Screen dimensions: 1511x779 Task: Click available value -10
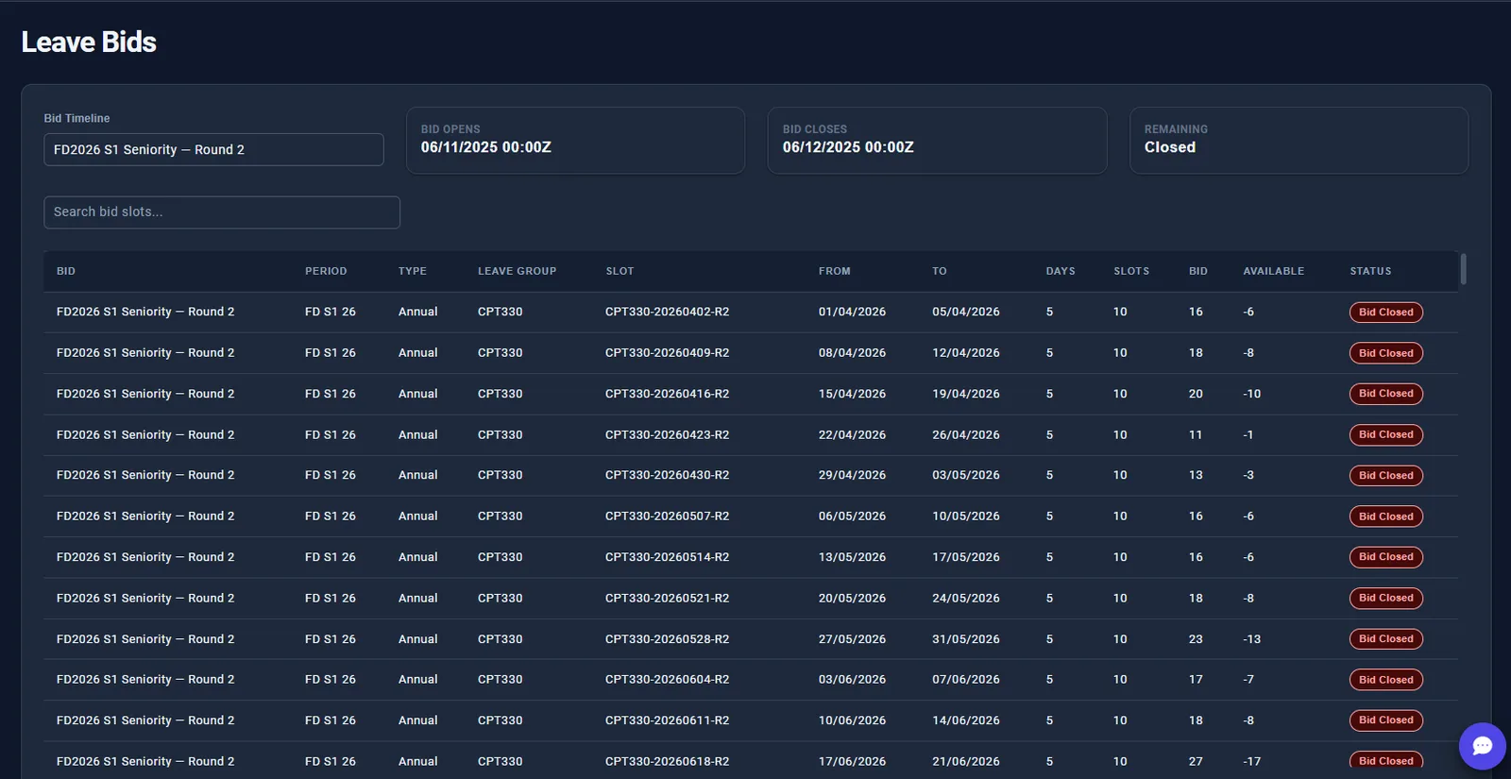coord(1251,394)
